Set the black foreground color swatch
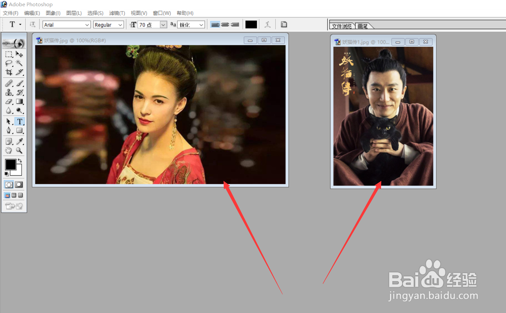The width and height of the screenshot is (506, 313). (x=10, y=164)
